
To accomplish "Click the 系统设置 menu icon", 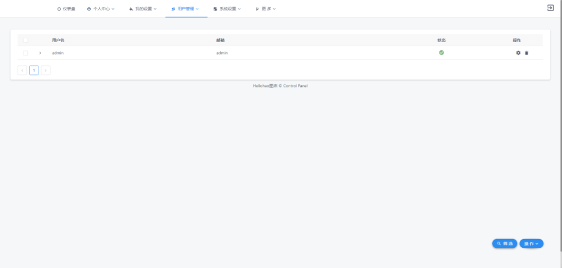I will pyautogui.click(x=215, y=9).
